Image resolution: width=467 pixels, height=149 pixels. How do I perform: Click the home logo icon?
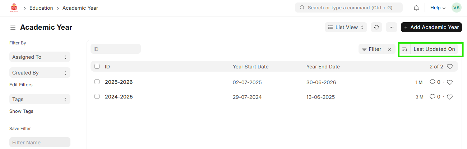(x=14, y=8)
